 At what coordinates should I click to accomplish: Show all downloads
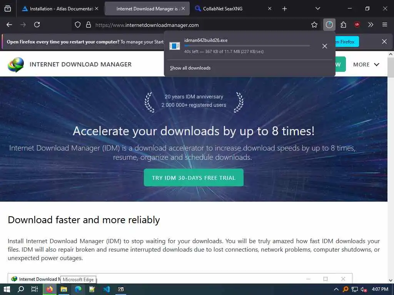coord(190,68)
